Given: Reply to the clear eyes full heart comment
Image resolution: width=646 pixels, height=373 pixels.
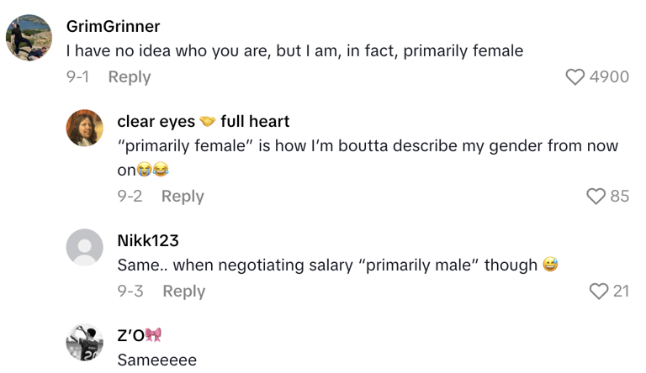Looking at the screenshot, I should point(183,196).
